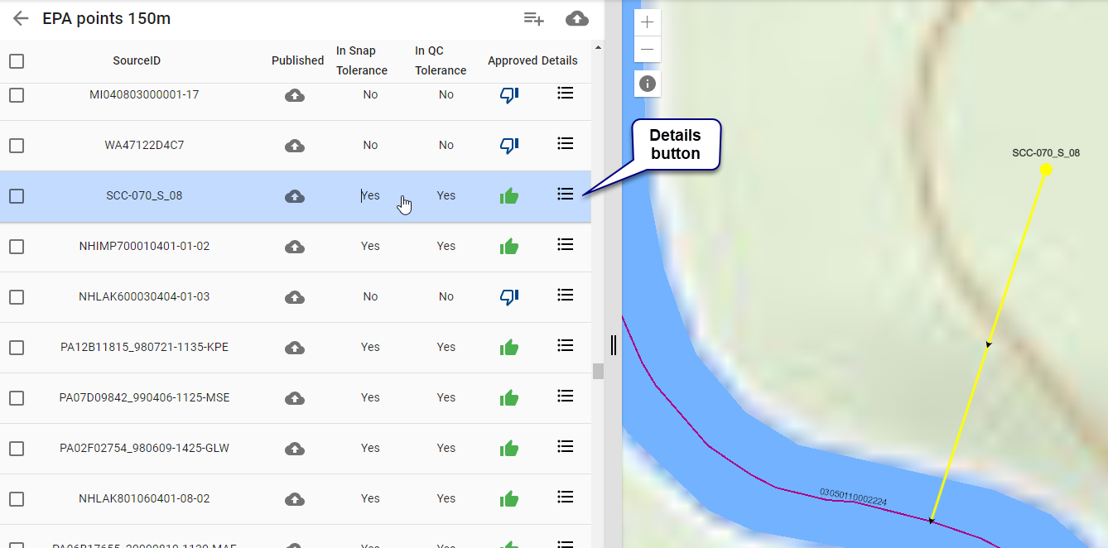This screenshot has height=548, width=1108.
Task: Click thumbs-up icon for NHIMP700010401-01-02
Action: pyautogui.click(x=508, y=247)
